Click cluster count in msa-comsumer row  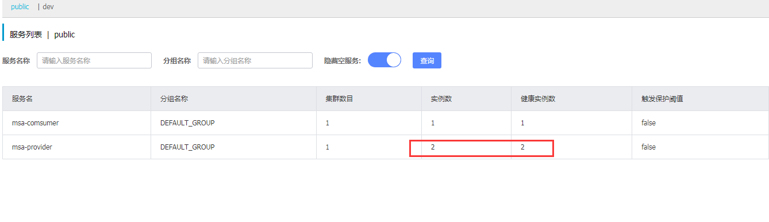click(x=328, y=123)
